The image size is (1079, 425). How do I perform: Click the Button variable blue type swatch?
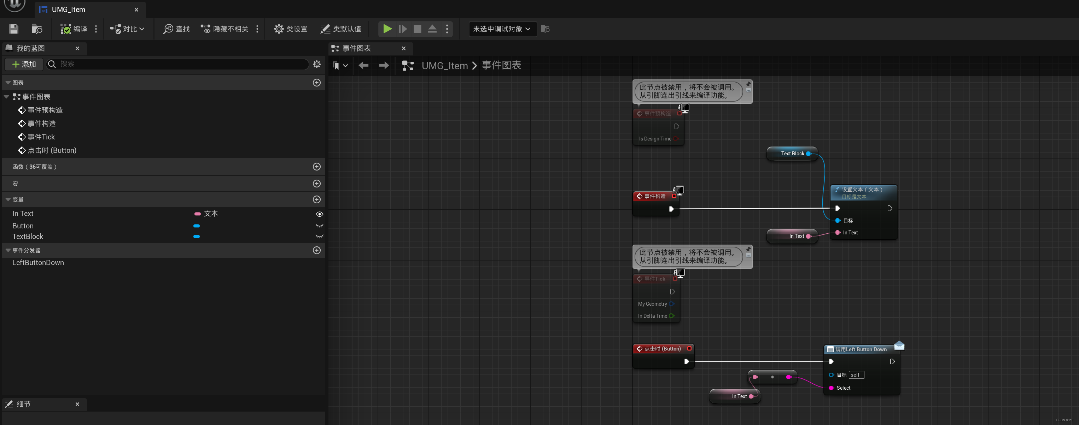[197, 226]
